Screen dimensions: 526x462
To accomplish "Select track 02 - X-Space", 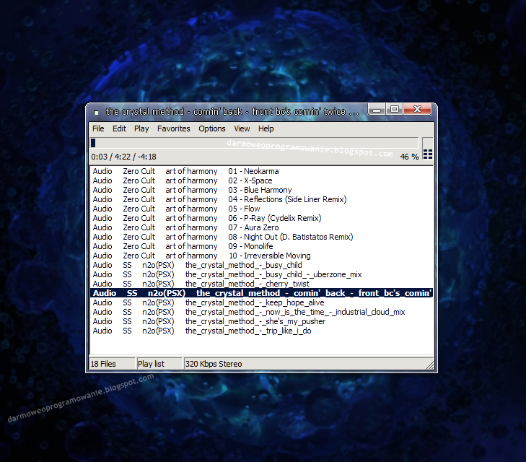I will 262,180.
